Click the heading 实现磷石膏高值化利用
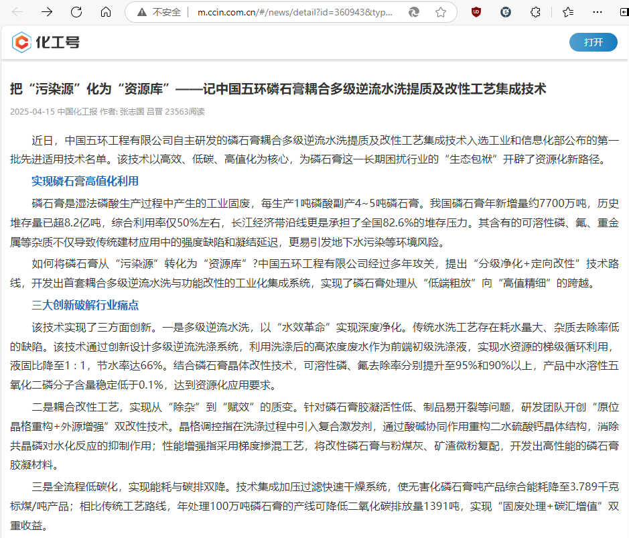Screen dimensions: 629x538 pyautogui.click(x=85, y=181)
